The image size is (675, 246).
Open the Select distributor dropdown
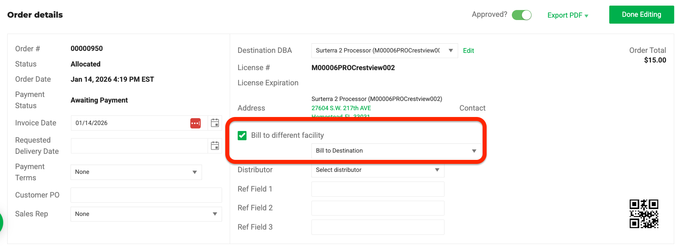pos(378,170)
